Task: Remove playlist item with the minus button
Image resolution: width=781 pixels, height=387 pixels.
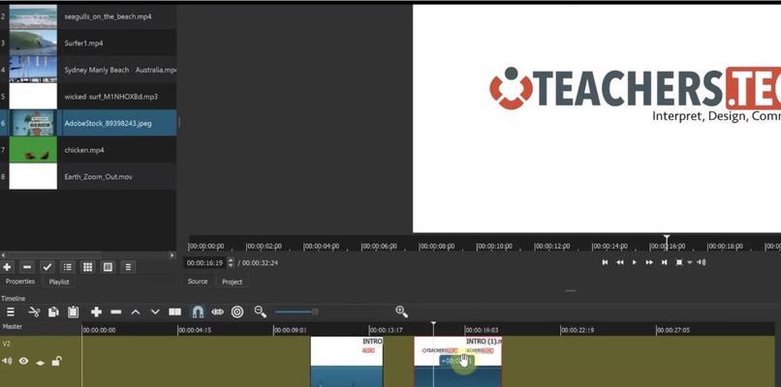Action: pyautogui.click(x=27, y=267)
